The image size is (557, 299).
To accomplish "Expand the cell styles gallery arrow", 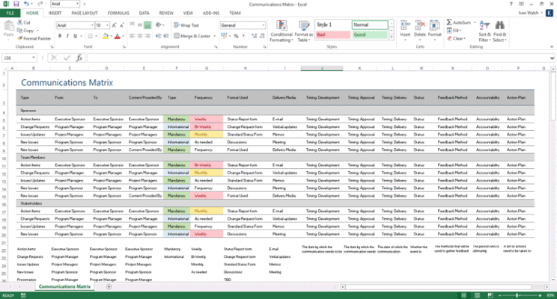I will (391, 37).
